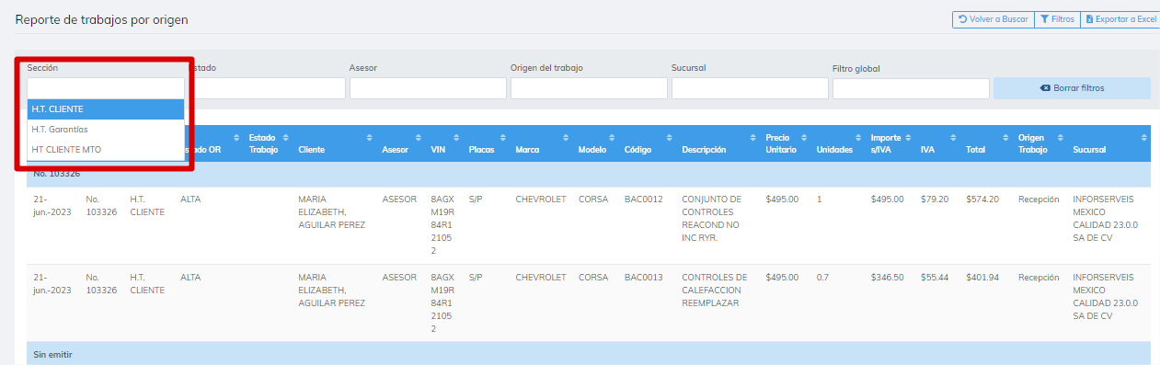This screenshot has height=365, width=1160.
Task: Click the code cell BAC0013
Action: click(x=643, y=277)
